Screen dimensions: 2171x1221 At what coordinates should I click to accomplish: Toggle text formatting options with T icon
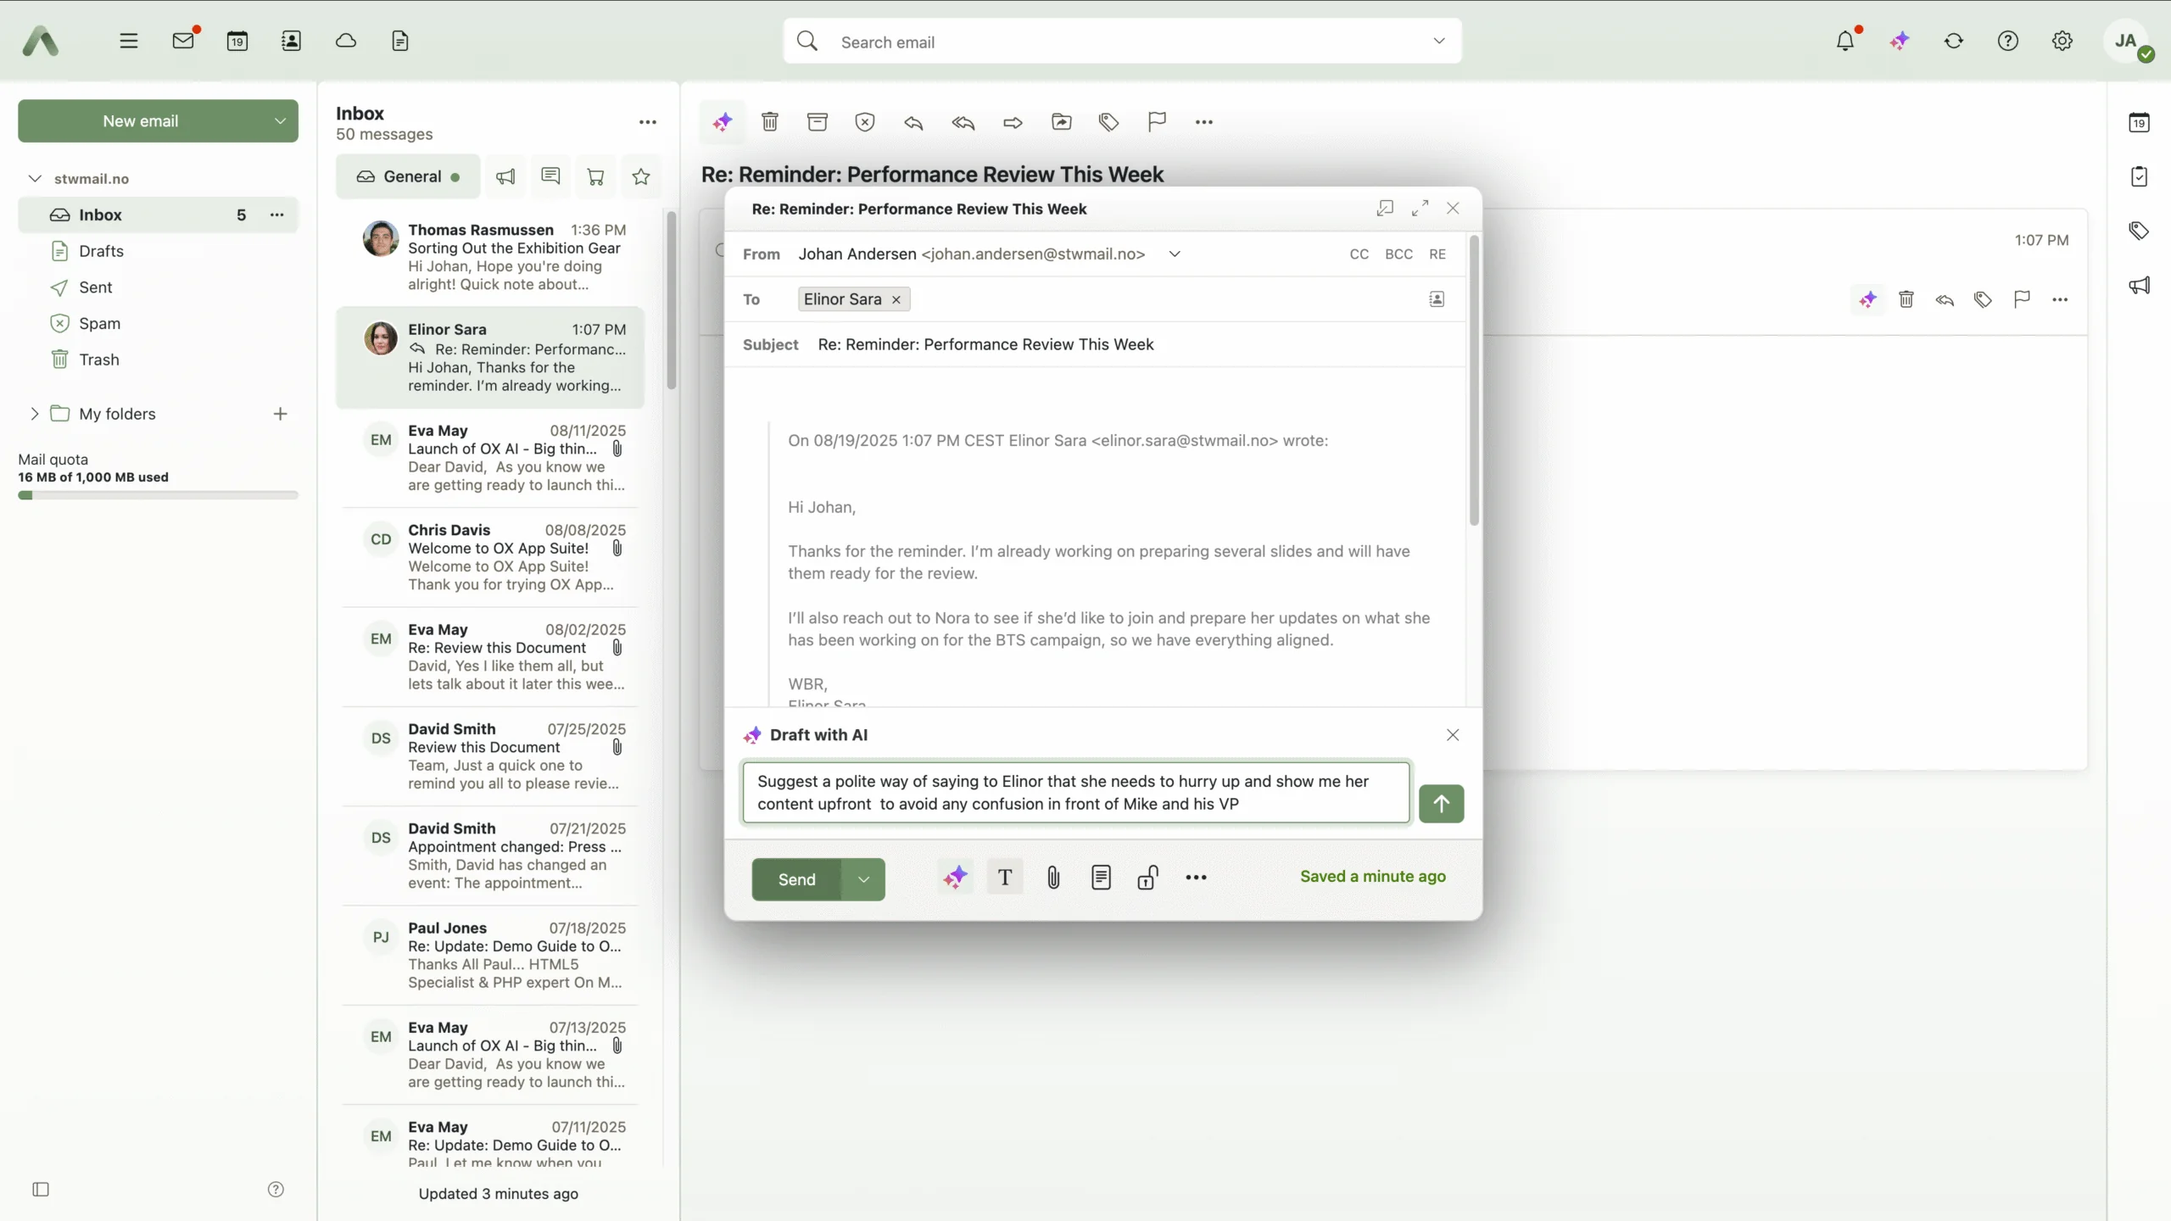(1005, 878)
